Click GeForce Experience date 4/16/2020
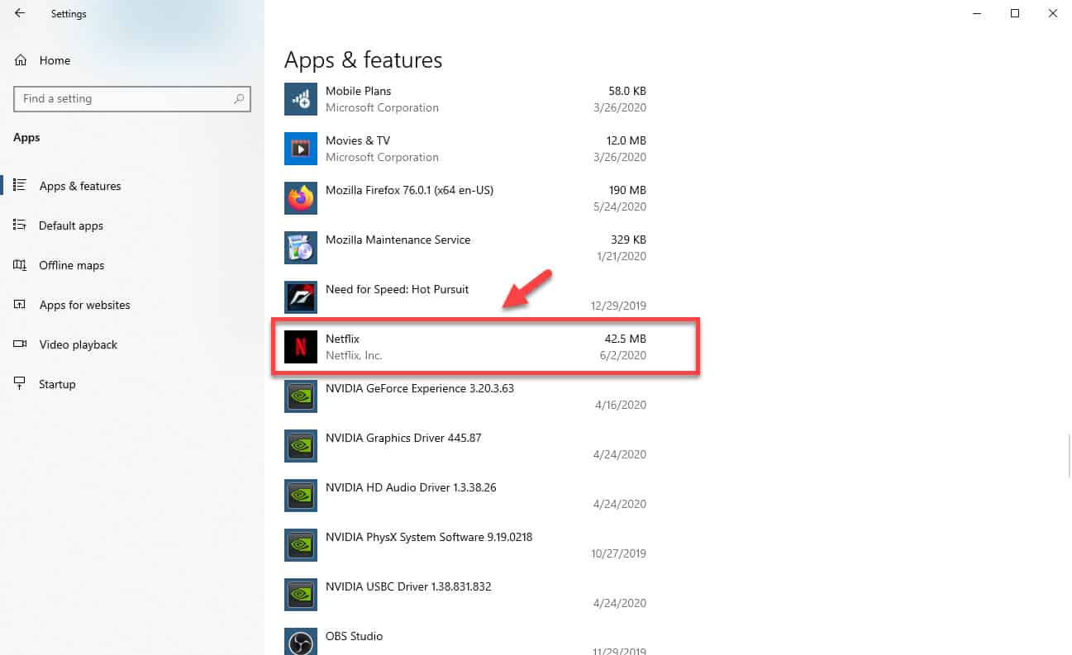The height and width of the screenshot is (655, 1072). tap(622, 405)
